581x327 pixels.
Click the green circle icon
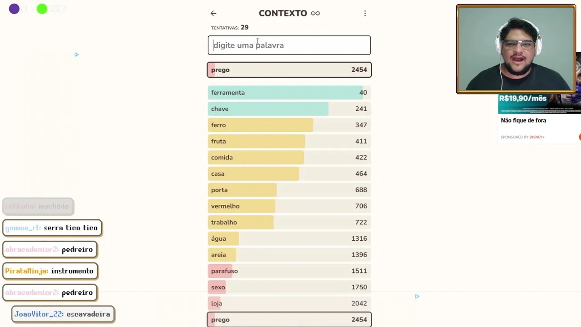click(42, 9)
